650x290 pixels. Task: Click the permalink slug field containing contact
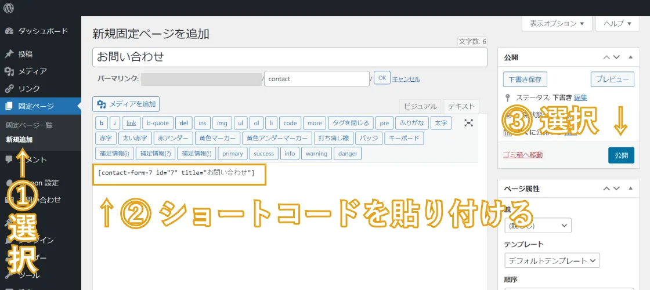316,79
